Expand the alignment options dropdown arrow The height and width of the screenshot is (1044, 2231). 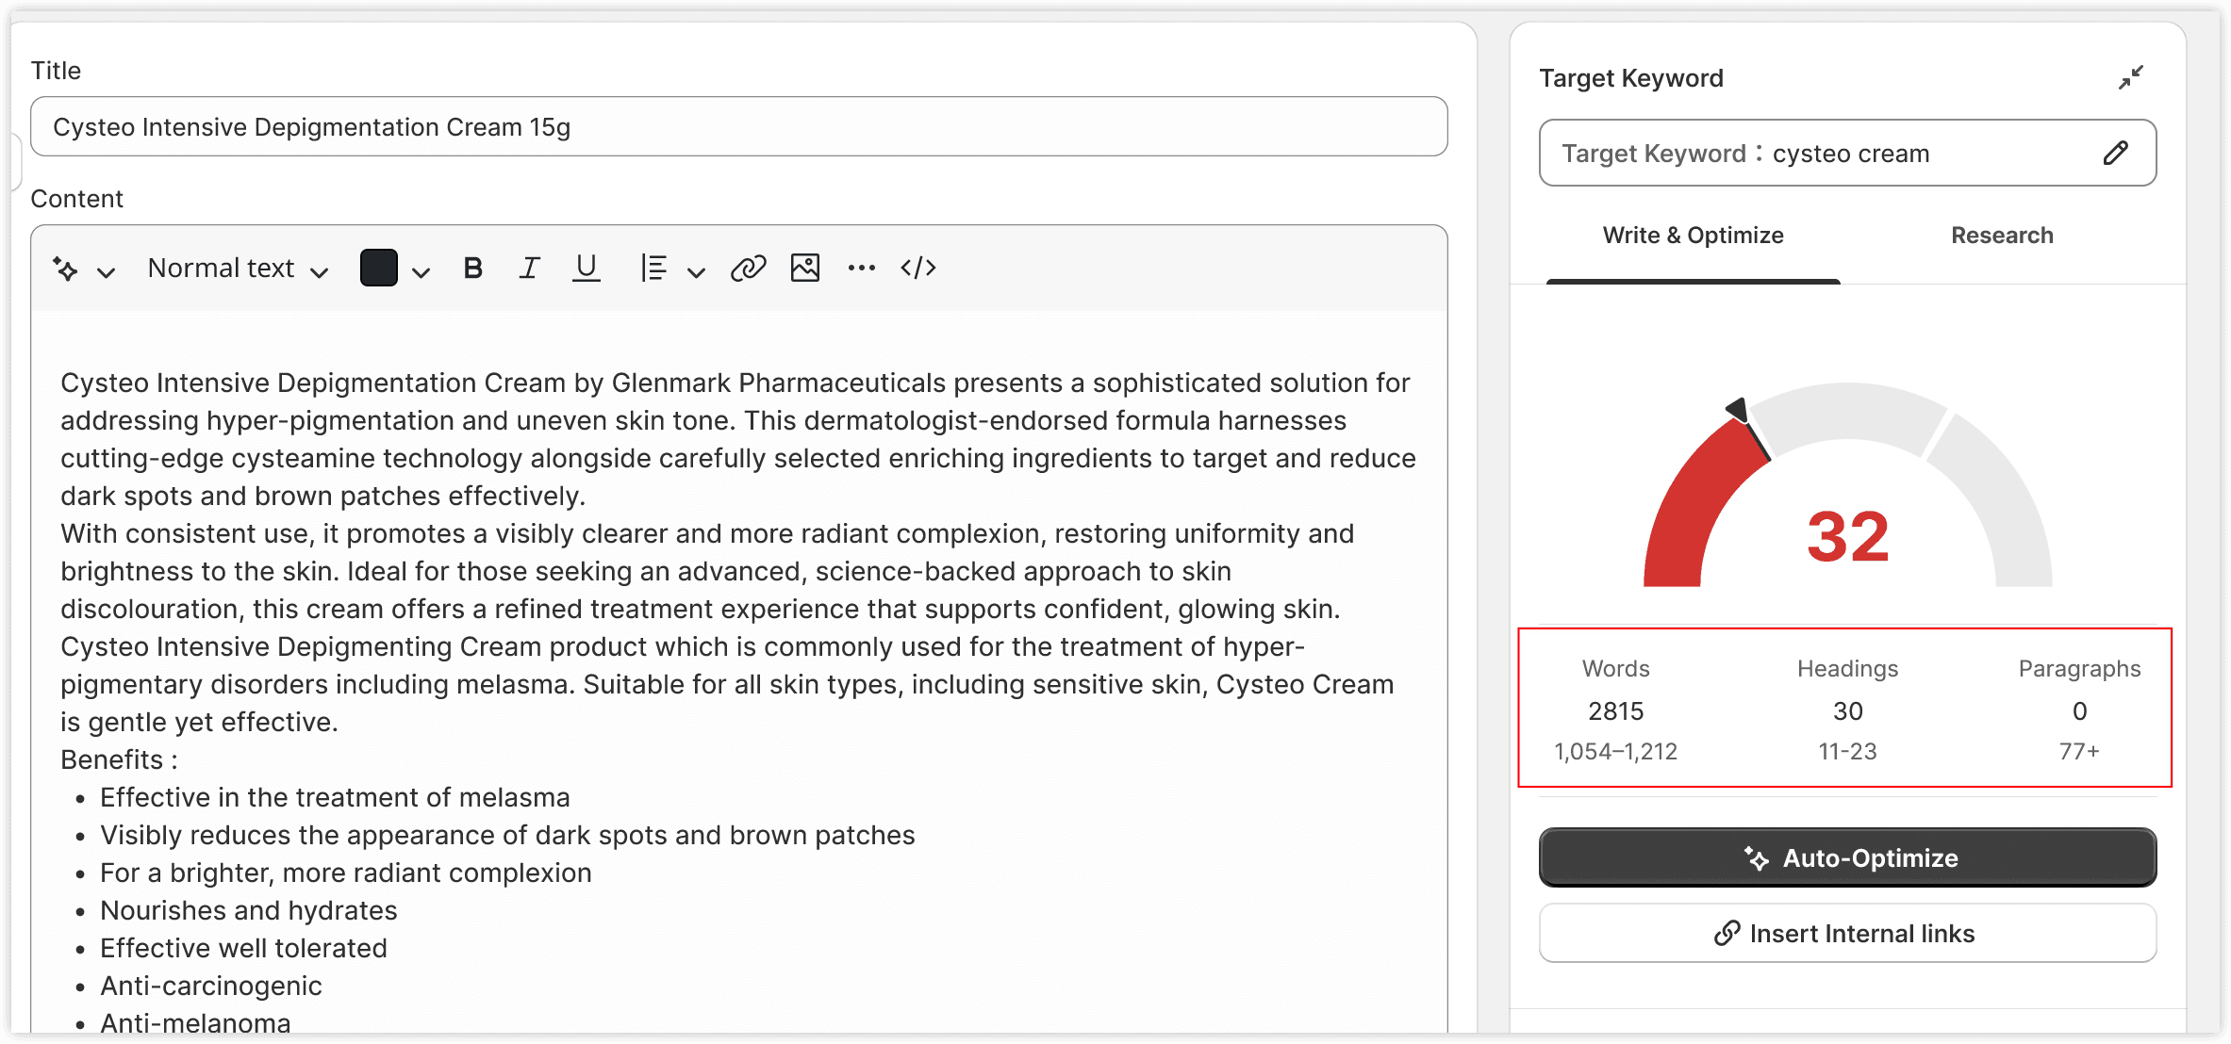696,272
